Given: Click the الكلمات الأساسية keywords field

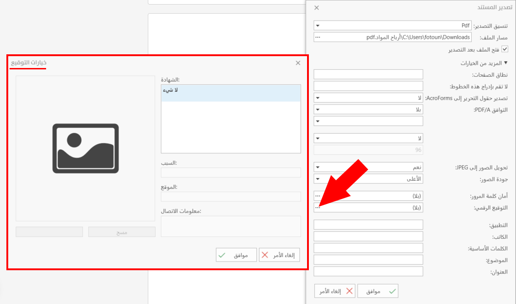Looking at the screenshot, I should [368, 248].
